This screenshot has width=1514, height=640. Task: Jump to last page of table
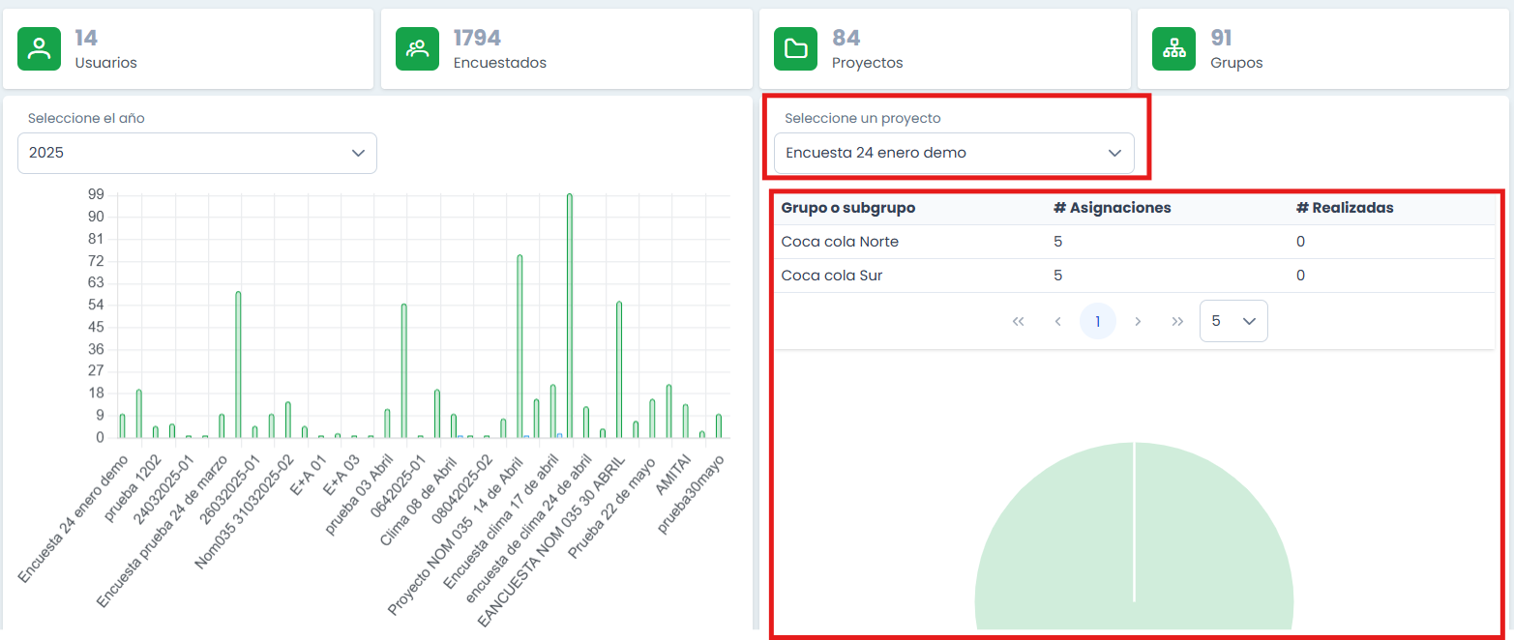(1177, 321)
